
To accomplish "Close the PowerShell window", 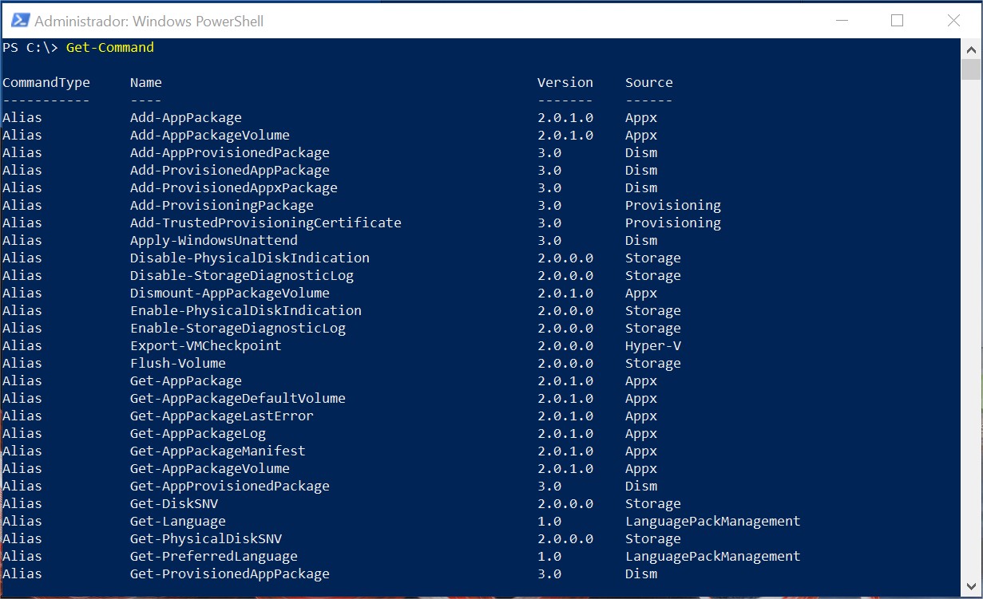I will (953, 20).
